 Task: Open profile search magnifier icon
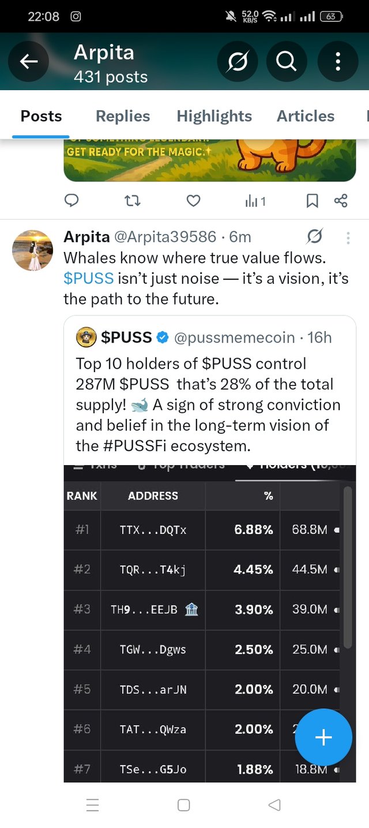[x=287, y=61]
